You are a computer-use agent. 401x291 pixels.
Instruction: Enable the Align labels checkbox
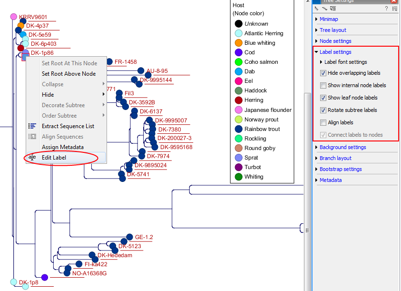pyautogui.click(x=323, y=123)
